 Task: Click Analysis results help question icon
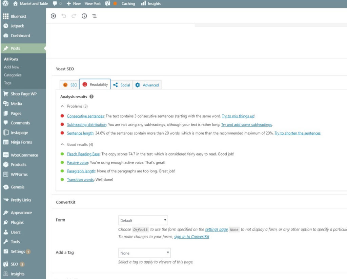click(91, 97)
